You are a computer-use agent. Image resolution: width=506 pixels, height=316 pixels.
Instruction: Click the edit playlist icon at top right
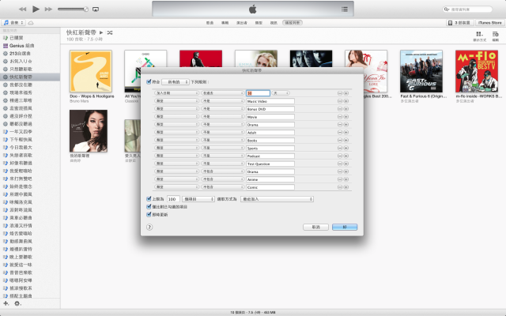point(496,34)
